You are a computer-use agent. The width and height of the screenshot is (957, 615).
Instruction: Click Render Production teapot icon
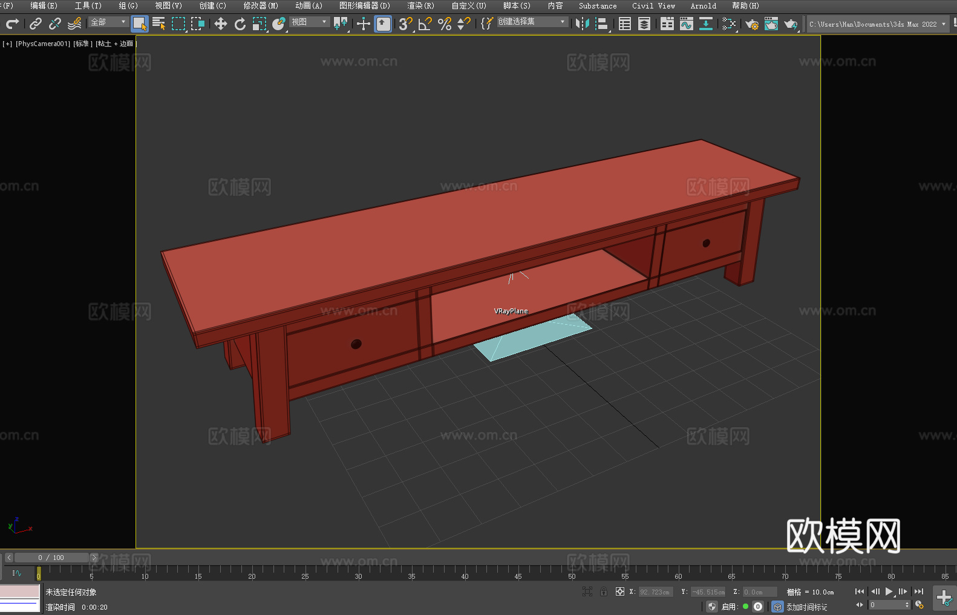tap(791, 24)
